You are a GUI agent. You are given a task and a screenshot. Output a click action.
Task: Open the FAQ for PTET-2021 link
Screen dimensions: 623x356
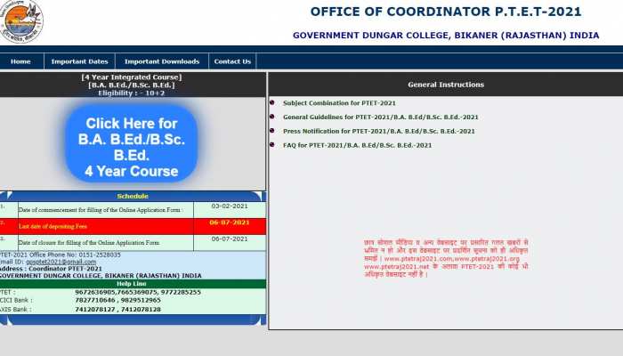[357, 145]
